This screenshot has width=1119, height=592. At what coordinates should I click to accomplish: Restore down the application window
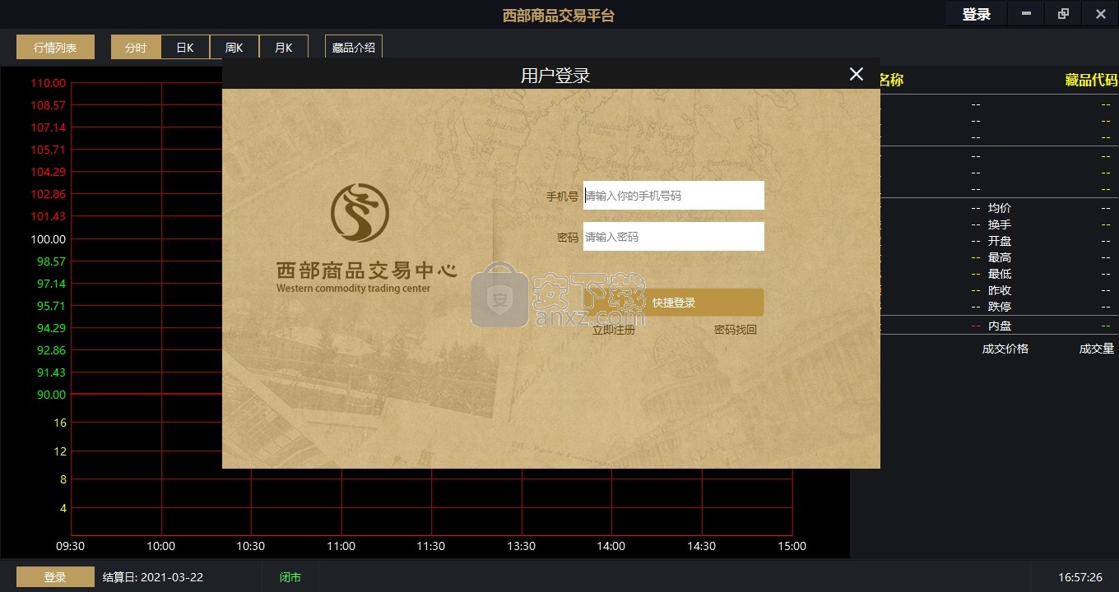click(x=1063, y=14)
